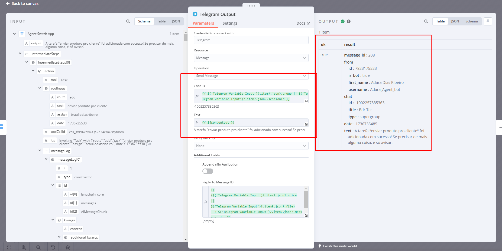Image resolution: width=502 pixels, height=251 pixels.
Task: Select Table view in INPUT panel
Action: [x=161, y=21]
